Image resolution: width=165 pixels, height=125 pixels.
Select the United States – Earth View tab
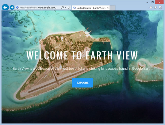point(91,8)
